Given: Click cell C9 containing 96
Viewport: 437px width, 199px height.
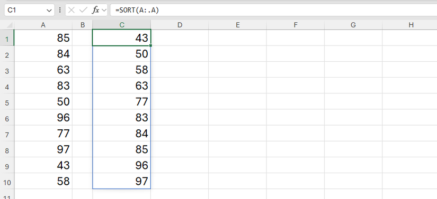Looking at the screenshot, I should point(122,165).
